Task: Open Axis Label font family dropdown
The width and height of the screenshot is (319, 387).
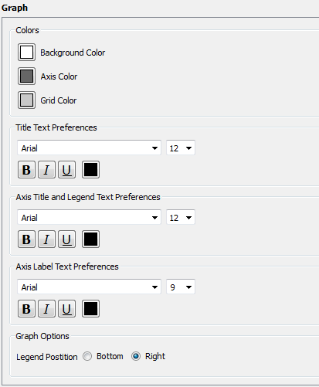Action: tap(89, 287)
